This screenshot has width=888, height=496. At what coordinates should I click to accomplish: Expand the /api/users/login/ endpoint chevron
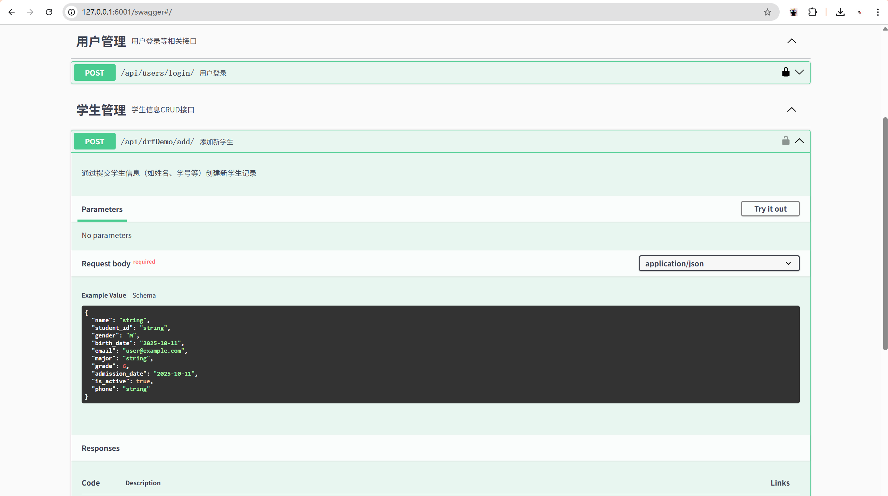pos(799,72)
